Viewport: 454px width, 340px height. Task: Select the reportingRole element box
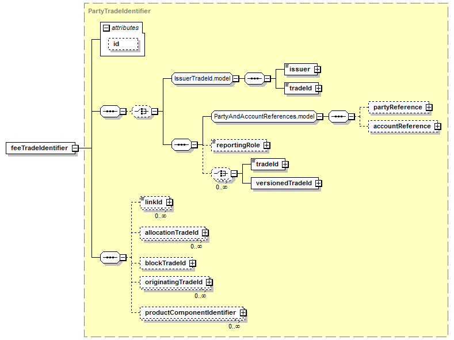(239, 145)
